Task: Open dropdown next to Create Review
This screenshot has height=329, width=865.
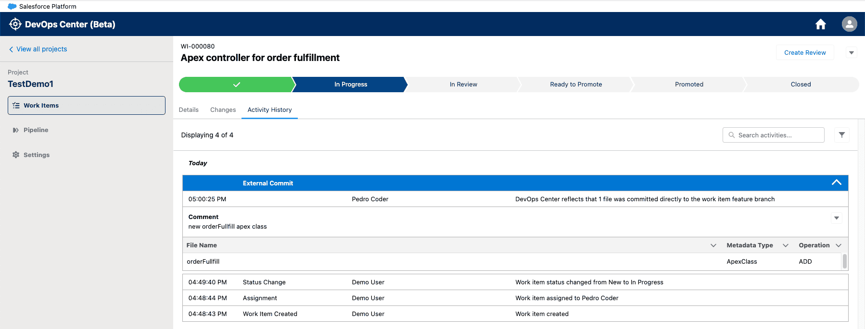Action: coord(852,53)
